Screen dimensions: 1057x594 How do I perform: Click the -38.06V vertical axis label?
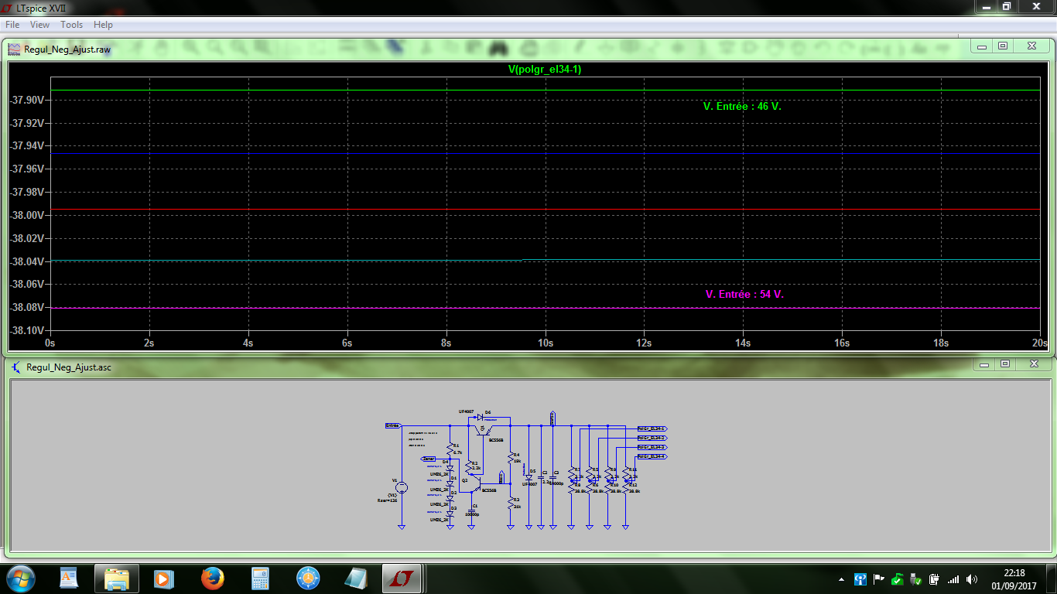pyautogui.click(x=27, y=284)
